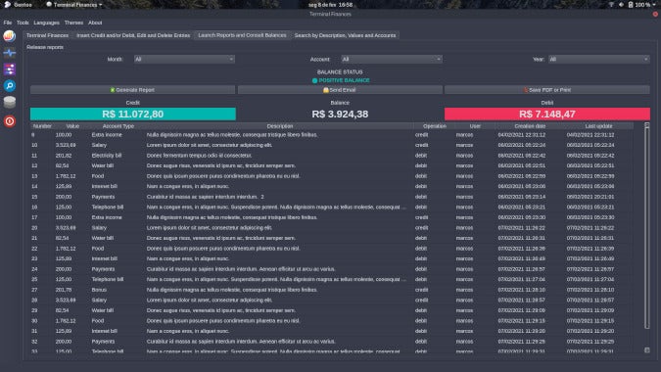Open the Terminal Finances app menu in top panel
The width and height of the screenshot is (661, 372).
click(74, 5)
